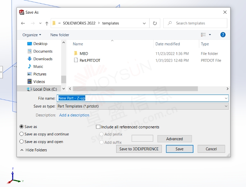Expand hidden path with double chevron

click(59, 23)
